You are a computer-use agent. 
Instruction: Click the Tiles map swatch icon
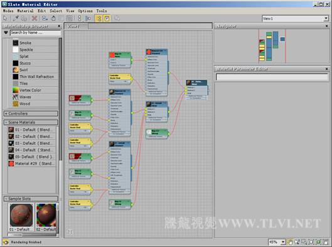click(16, 83)
